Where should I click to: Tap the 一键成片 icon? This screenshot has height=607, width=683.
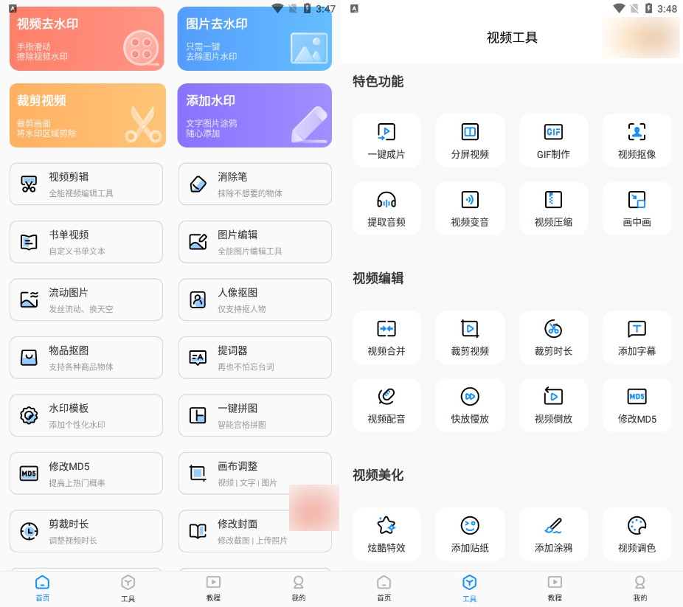tap(386, 132)
